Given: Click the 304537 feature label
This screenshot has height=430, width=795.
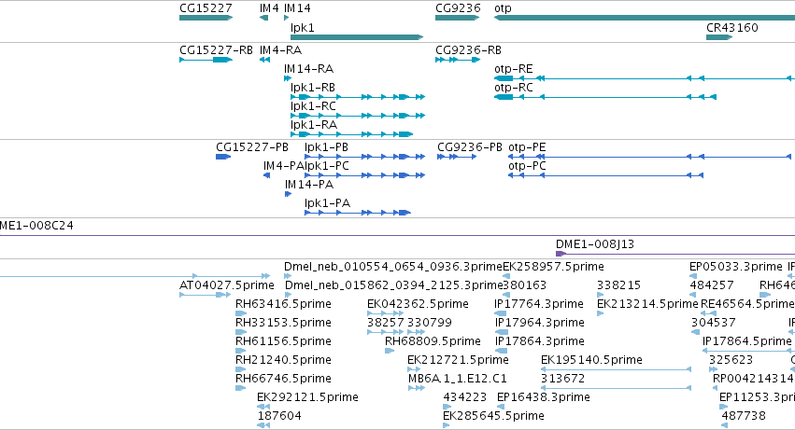Looking at the screenshot, I should tap(713, 323).
